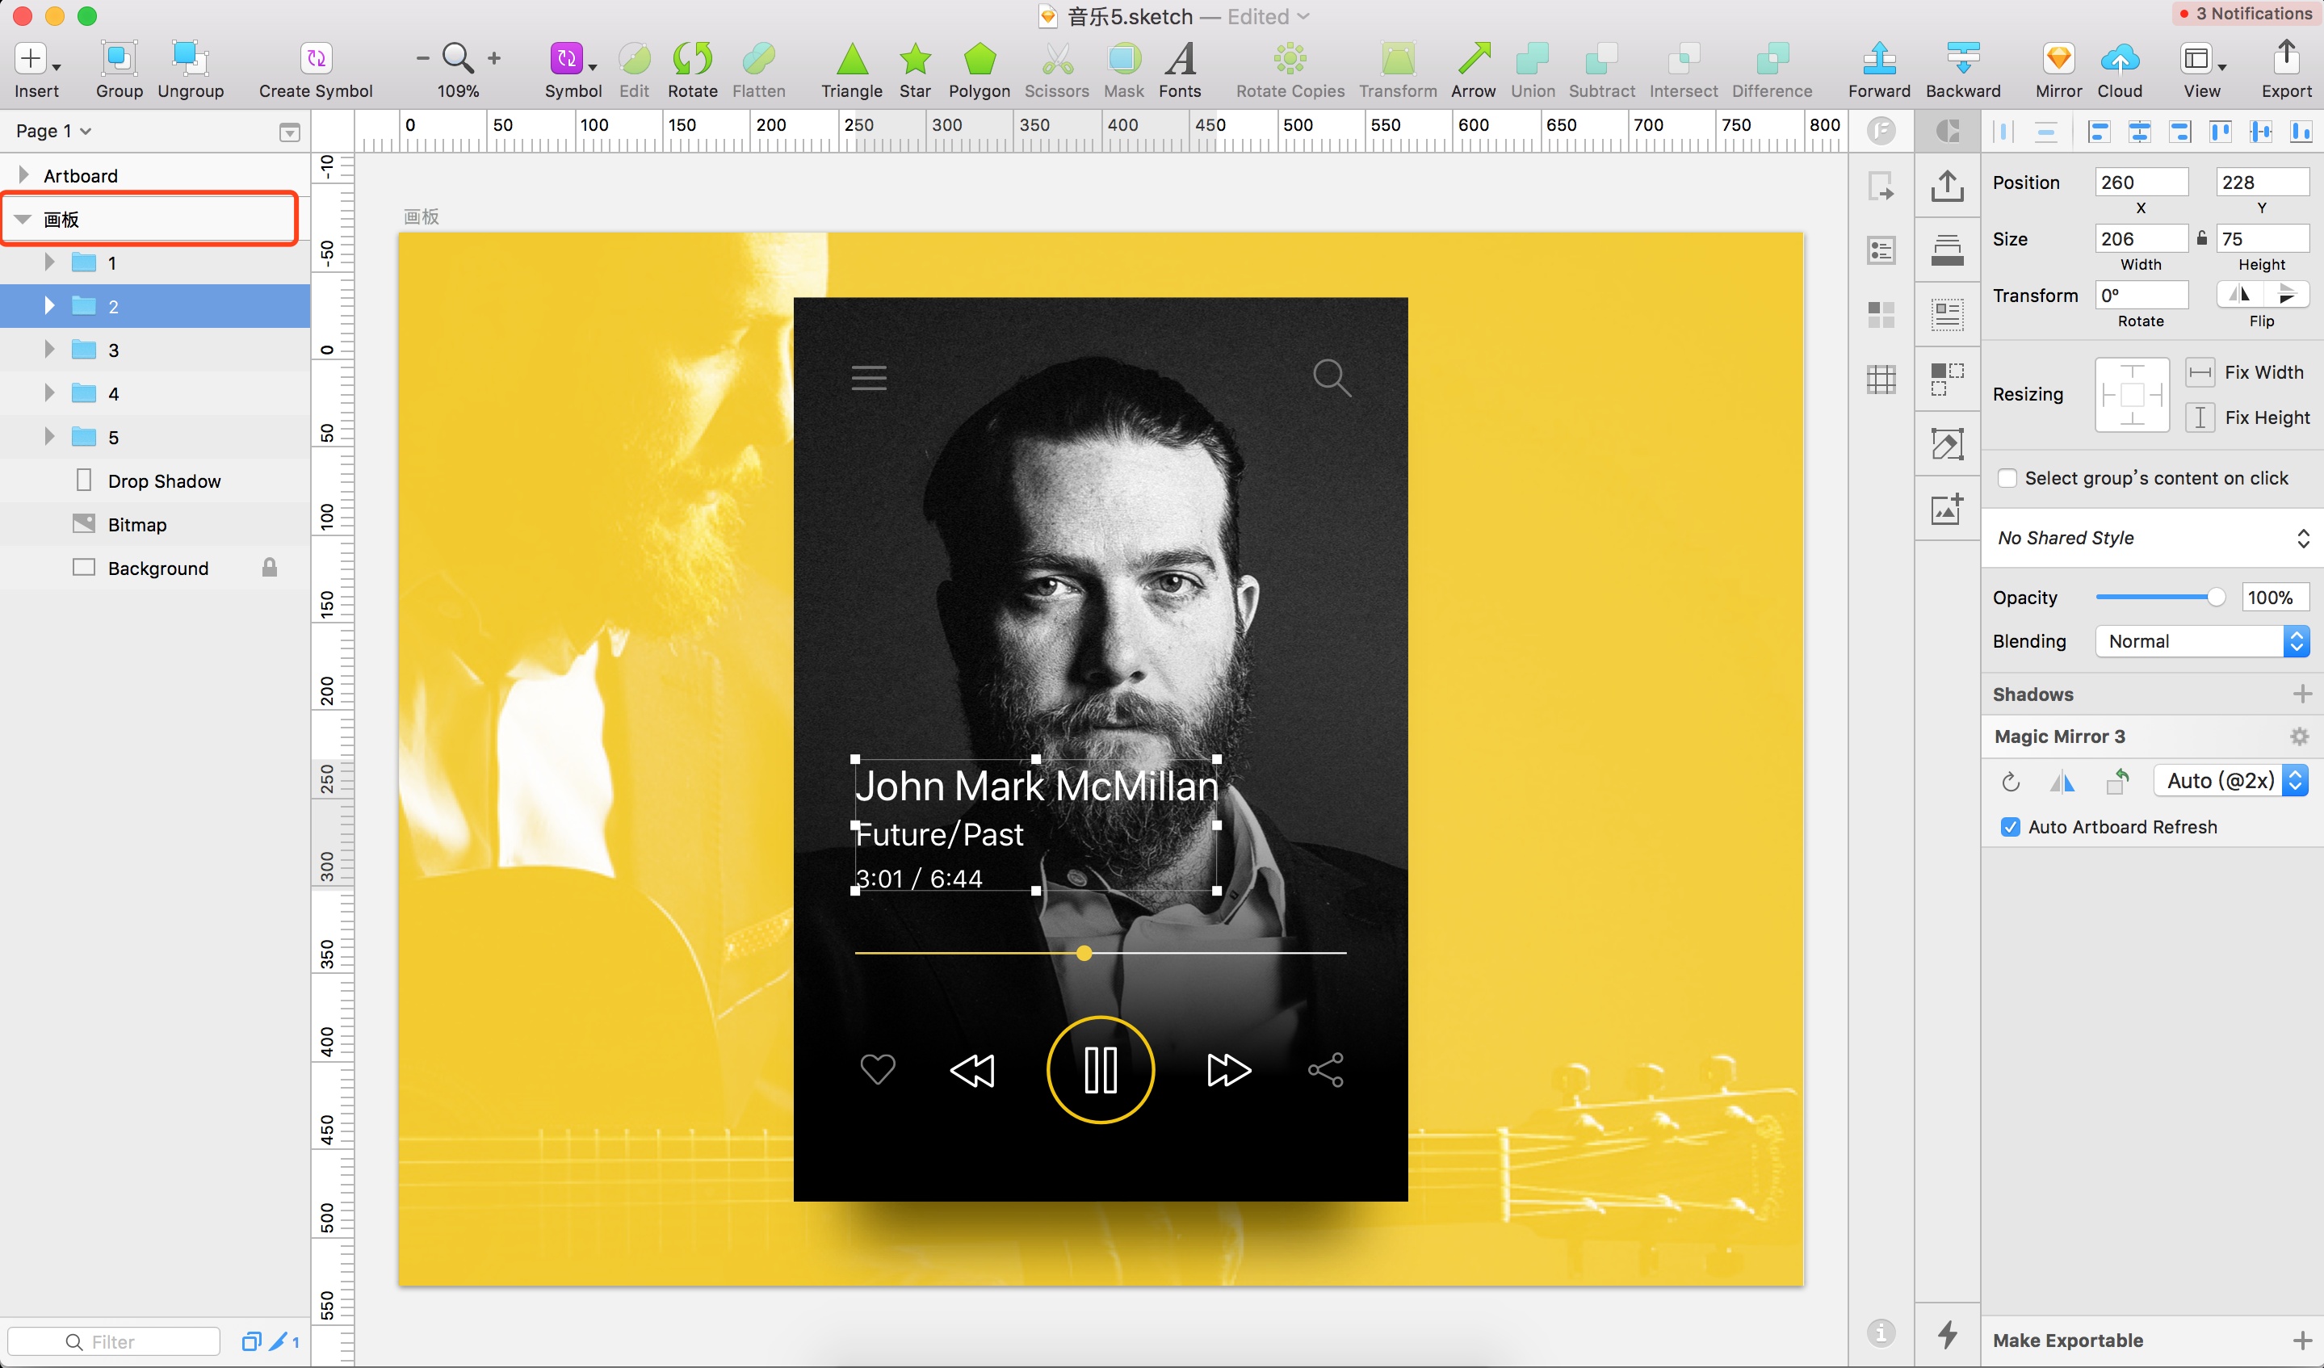Select the Drop Shadow layer
Screen dimensions: 2324x1368
click(155, 480)
